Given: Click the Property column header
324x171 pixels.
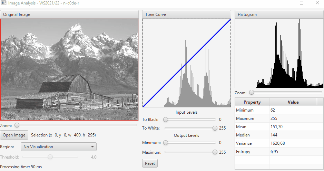Looking at the screenshot, I should (x=252, y=102).
